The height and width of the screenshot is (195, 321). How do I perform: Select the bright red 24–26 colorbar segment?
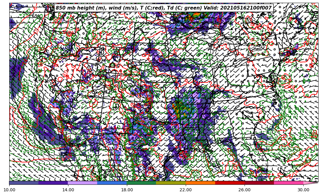[x=230, y=183]
